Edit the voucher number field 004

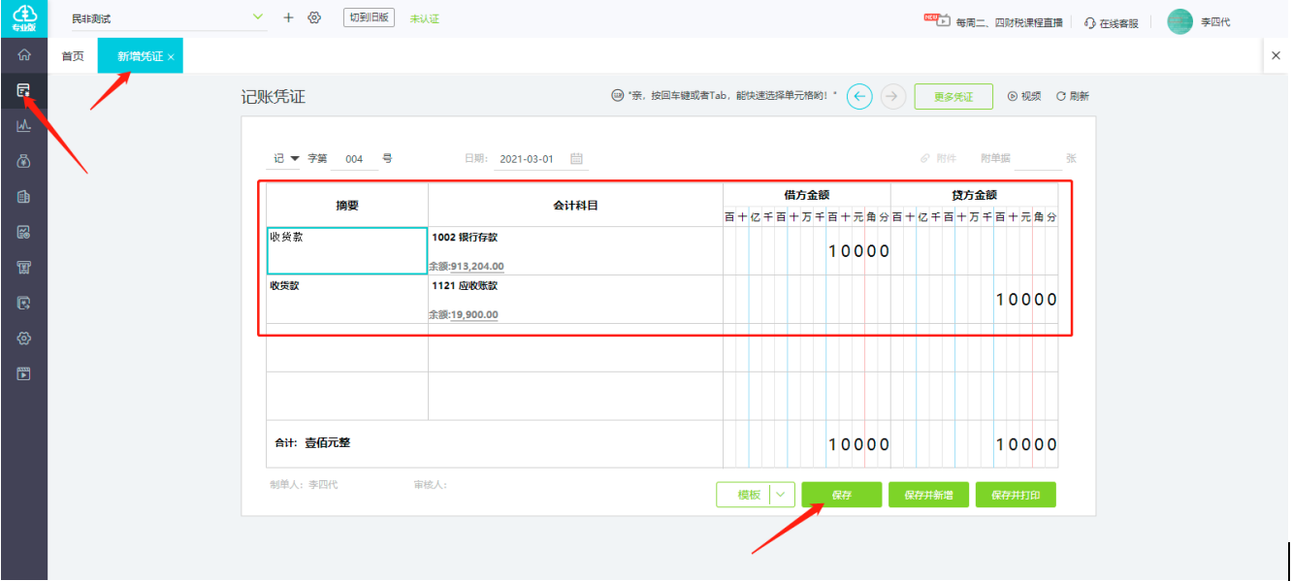pyautogui.click(x=355, y=159)
